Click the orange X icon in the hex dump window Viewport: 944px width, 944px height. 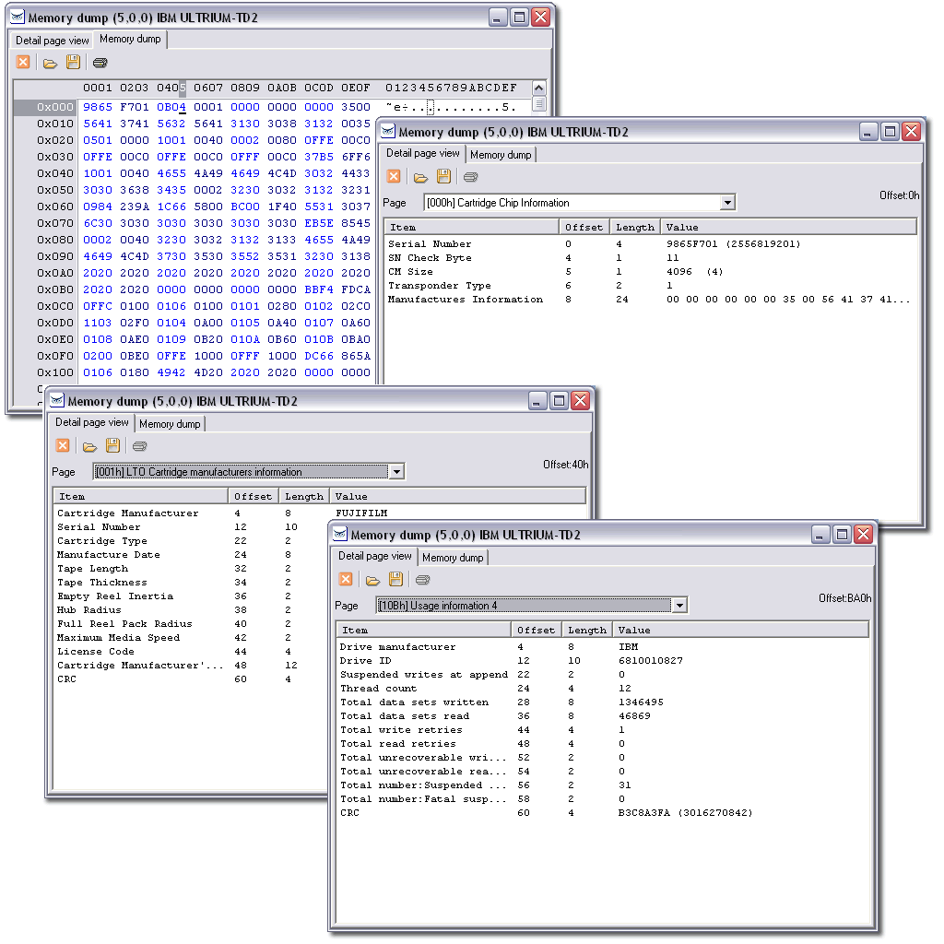pos(23,63)
